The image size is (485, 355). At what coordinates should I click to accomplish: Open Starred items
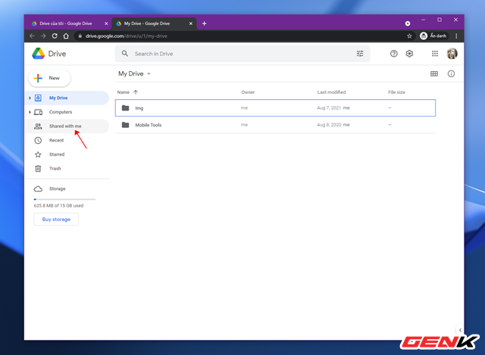point(67,154)
